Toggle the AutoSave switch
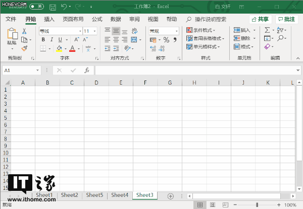 36,7
